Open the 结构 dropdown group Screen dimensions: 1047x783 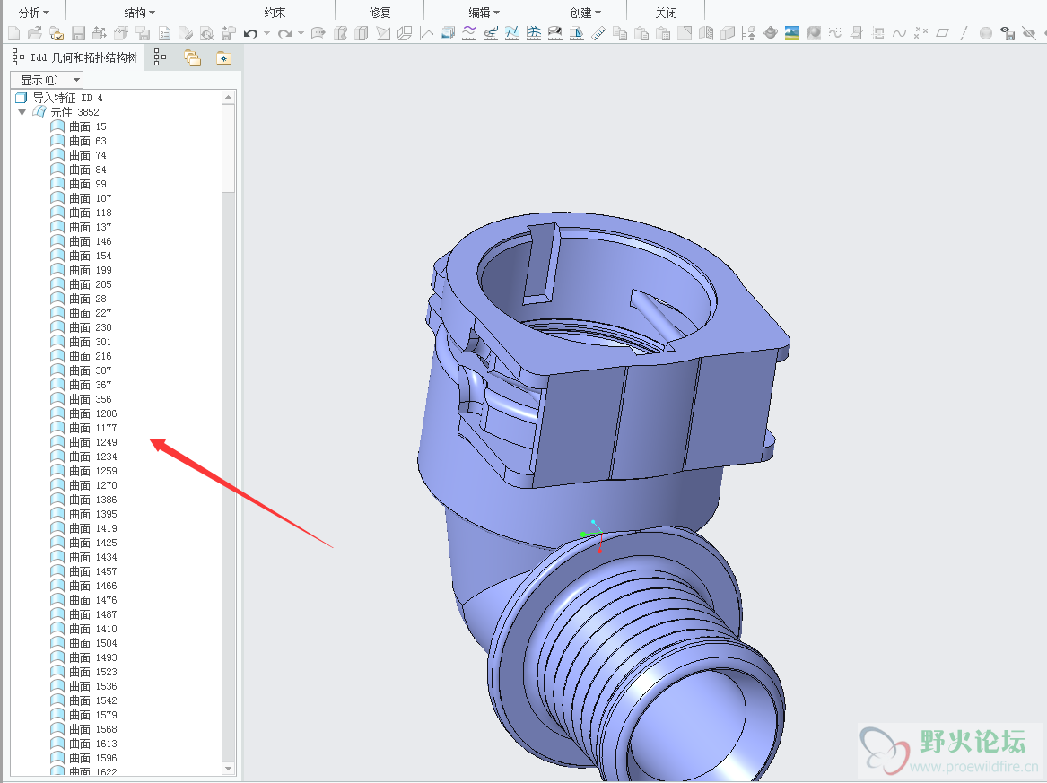click(x=140, y=12)
